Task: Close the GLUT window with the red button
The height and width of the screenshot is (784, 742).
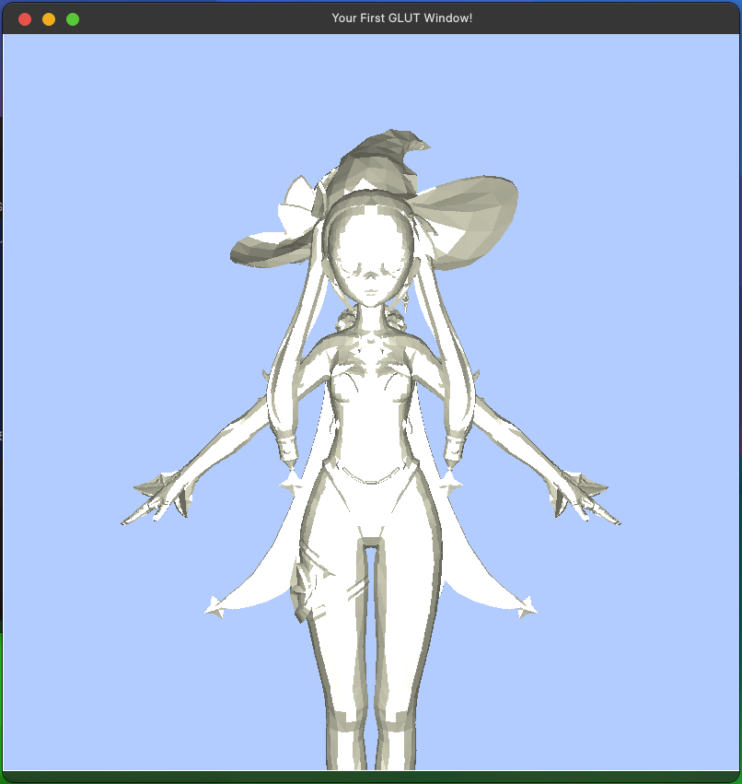Action: (25, 19)
